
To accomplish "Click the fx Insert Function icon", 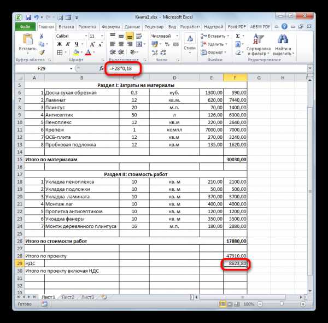I will (101, 68).
